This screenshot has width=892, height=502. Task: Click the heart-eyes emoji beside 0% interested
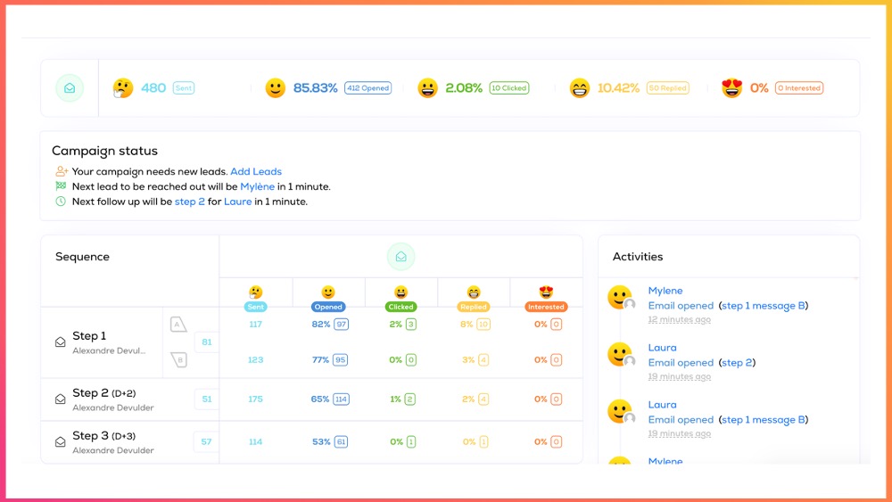tap(732, 88)
